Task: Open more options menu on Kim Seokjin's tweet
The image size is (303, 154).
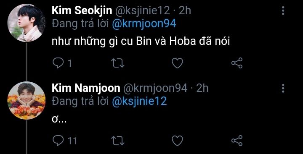Action: pyautogui.click(x=283, y=11)
